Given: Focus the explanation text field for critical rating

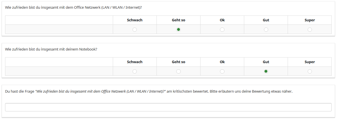Looking at the screenshot, I should click(x=168, y=107).
